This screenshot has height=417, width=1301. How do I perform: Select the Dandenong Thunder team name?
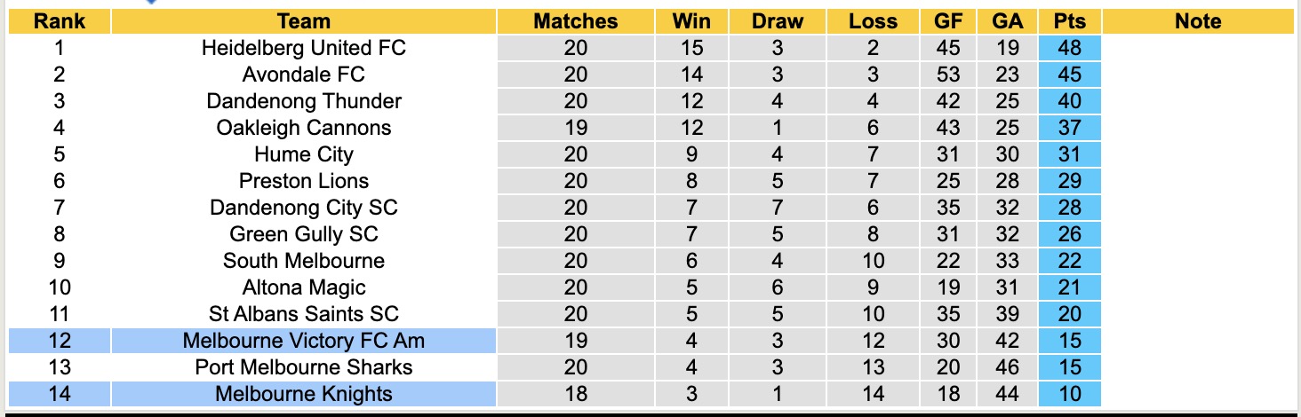coord(303,101)
